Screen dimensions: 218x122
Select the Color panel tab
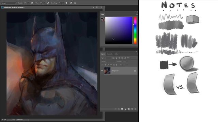(x=102, y=14)
